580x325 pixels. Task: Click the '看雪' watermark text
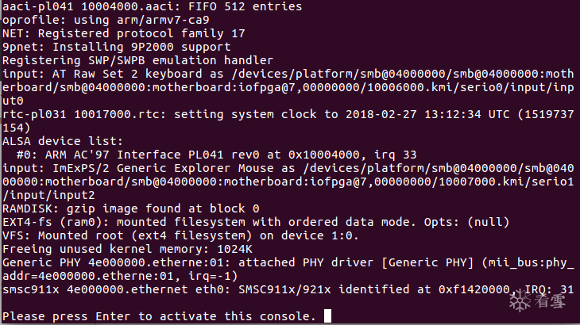coord(550,302)
